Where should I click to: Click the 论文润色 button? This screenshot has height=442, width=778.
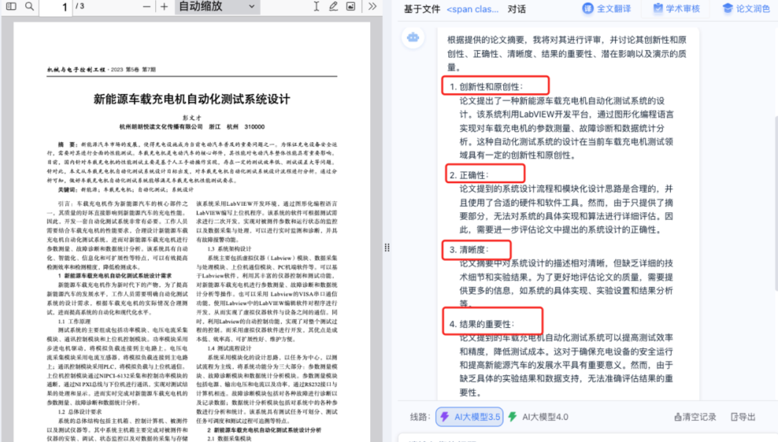[x=746, y=9]
